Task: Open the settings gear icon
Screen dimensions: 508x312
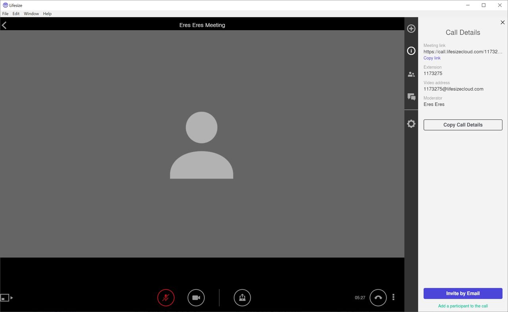Action: pyautogui.click(x=411, y=124)
